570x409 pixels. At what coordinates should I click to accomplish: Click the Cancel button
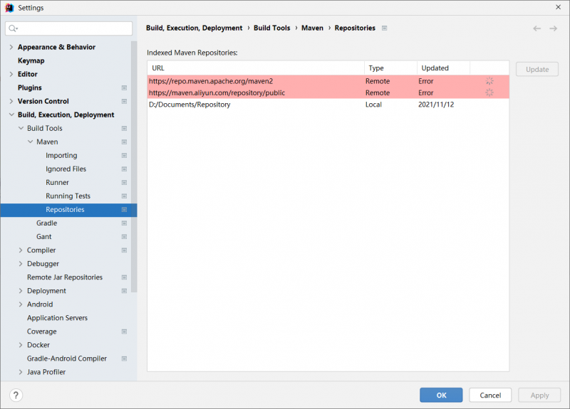[x=489, y=395]
